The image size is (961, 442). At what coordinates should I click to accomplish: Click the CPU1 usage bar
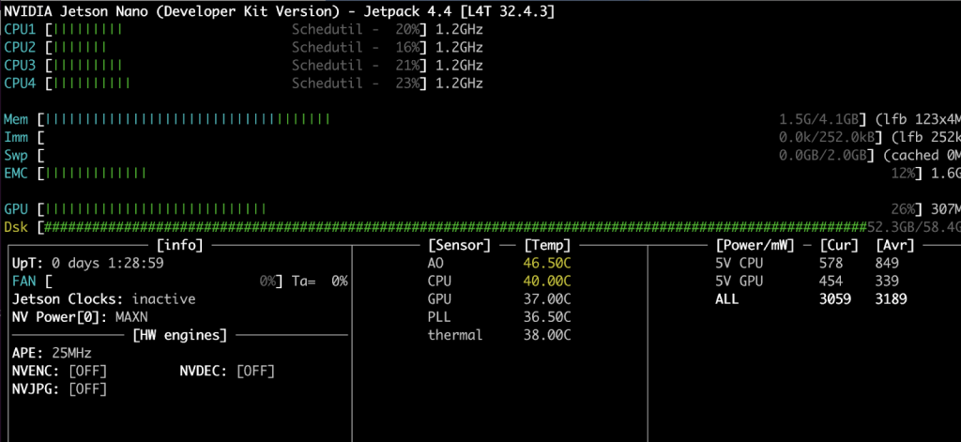coord(87,29)
